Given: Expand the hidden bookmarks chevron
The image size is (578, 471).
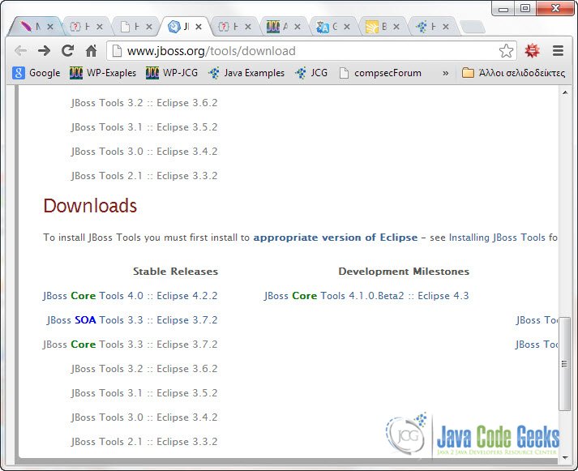Looking at the screenshot, I should (445, 73).
